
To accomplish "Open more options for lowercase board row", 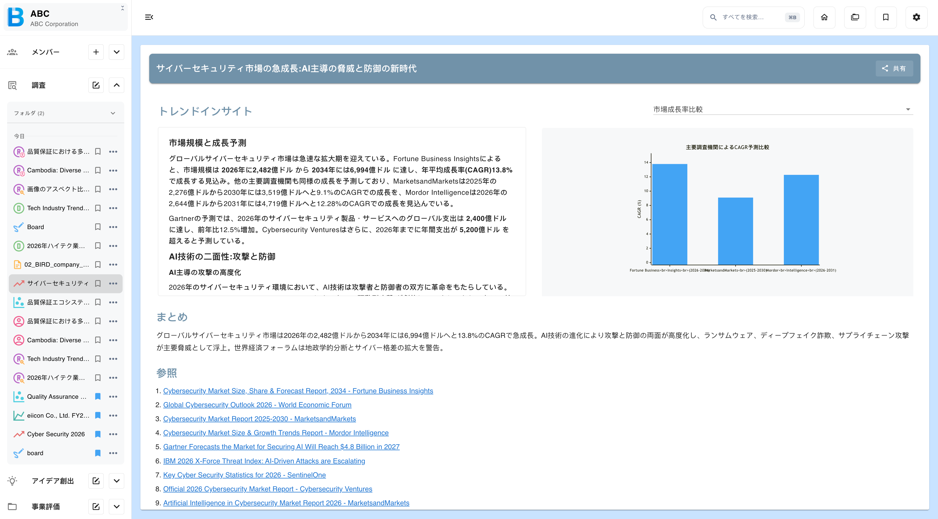I will point(113,453).
